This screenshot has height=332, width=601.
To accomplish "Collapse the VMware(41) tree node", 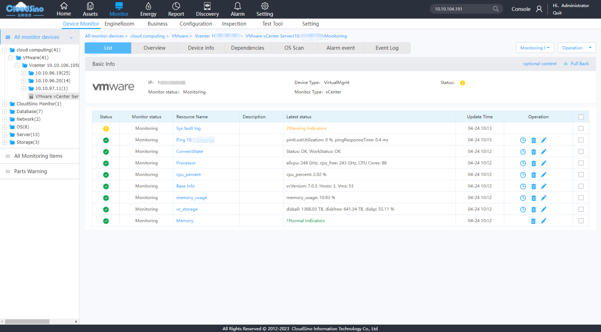I will [11, 57].
